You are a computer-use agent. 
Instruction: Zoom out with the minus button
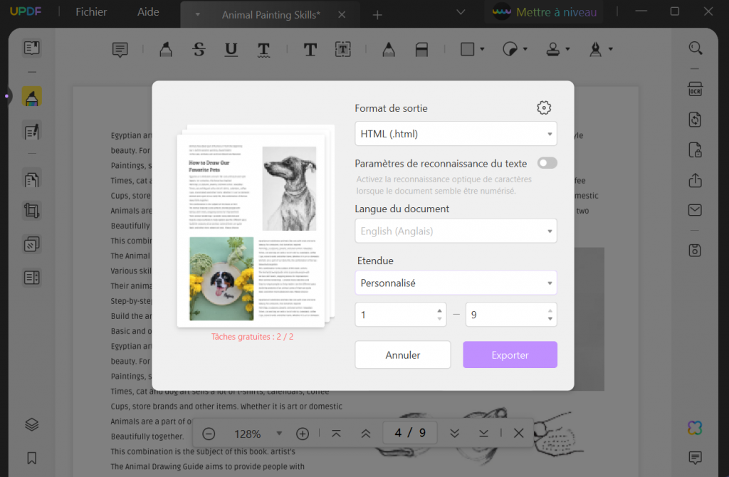209,434
